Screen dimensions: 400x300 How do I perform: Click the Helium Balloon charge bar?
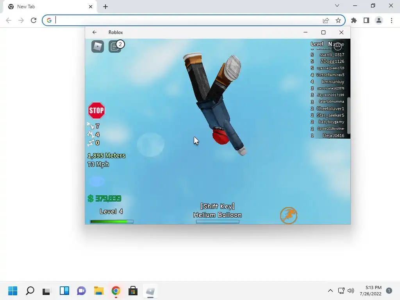(218, 221)
